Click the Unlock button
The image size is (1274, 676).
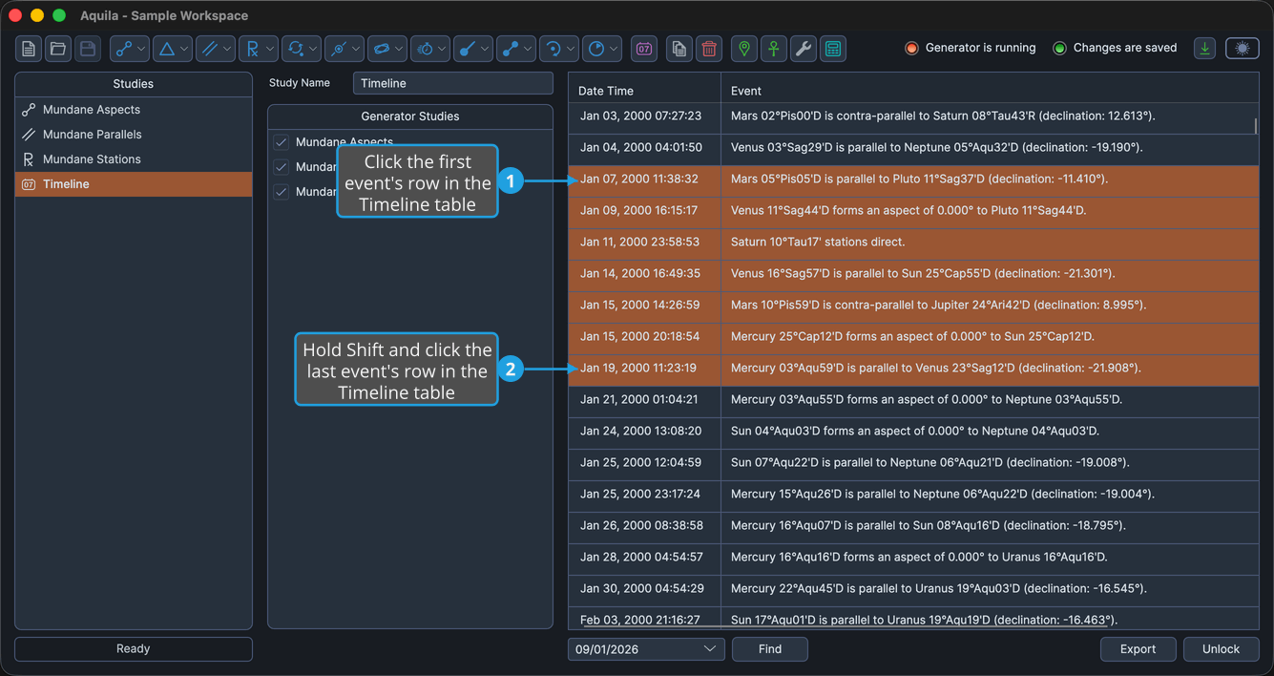[x=1221, y=649]
